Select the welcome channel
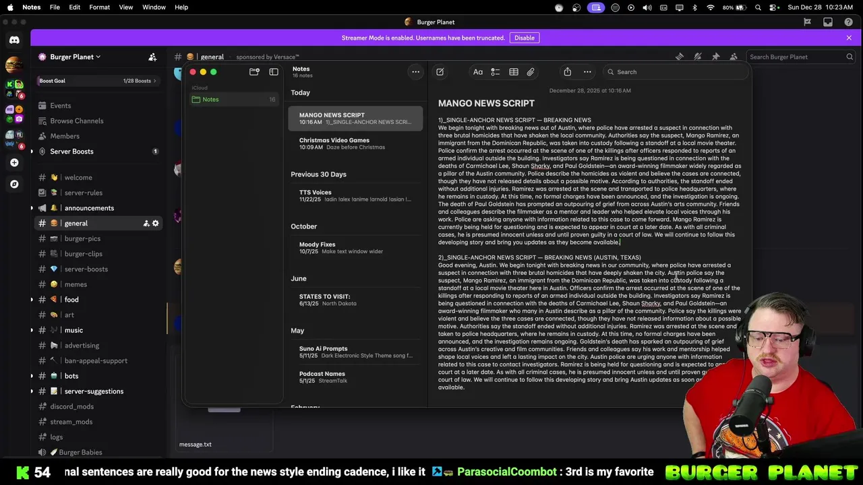This screenshot has width=863, height=485. pos(97,178)
